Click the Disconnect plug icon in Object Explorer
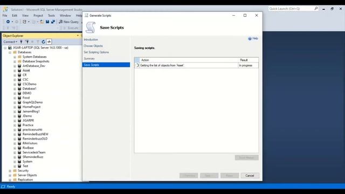 point(27,41)
